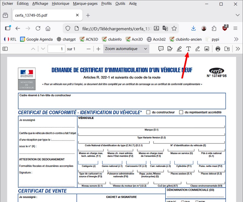This screenshot has height=202, width=243.
Task: Open the Historique menu
Action: [60, 4]
